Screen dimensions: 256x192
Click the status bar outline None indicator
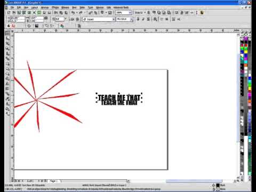pyautogui.click(x=218, y=189)
